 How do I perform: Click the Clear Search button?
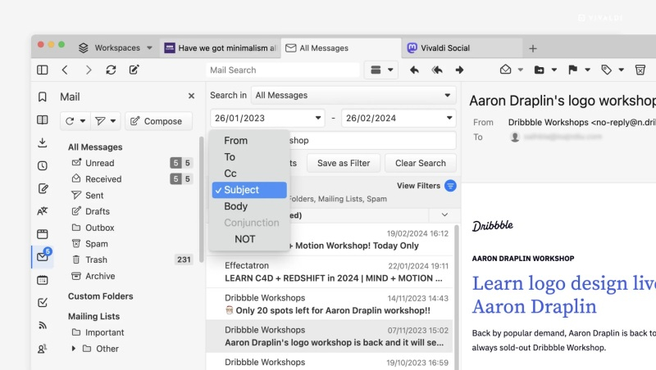coord(420,163)
